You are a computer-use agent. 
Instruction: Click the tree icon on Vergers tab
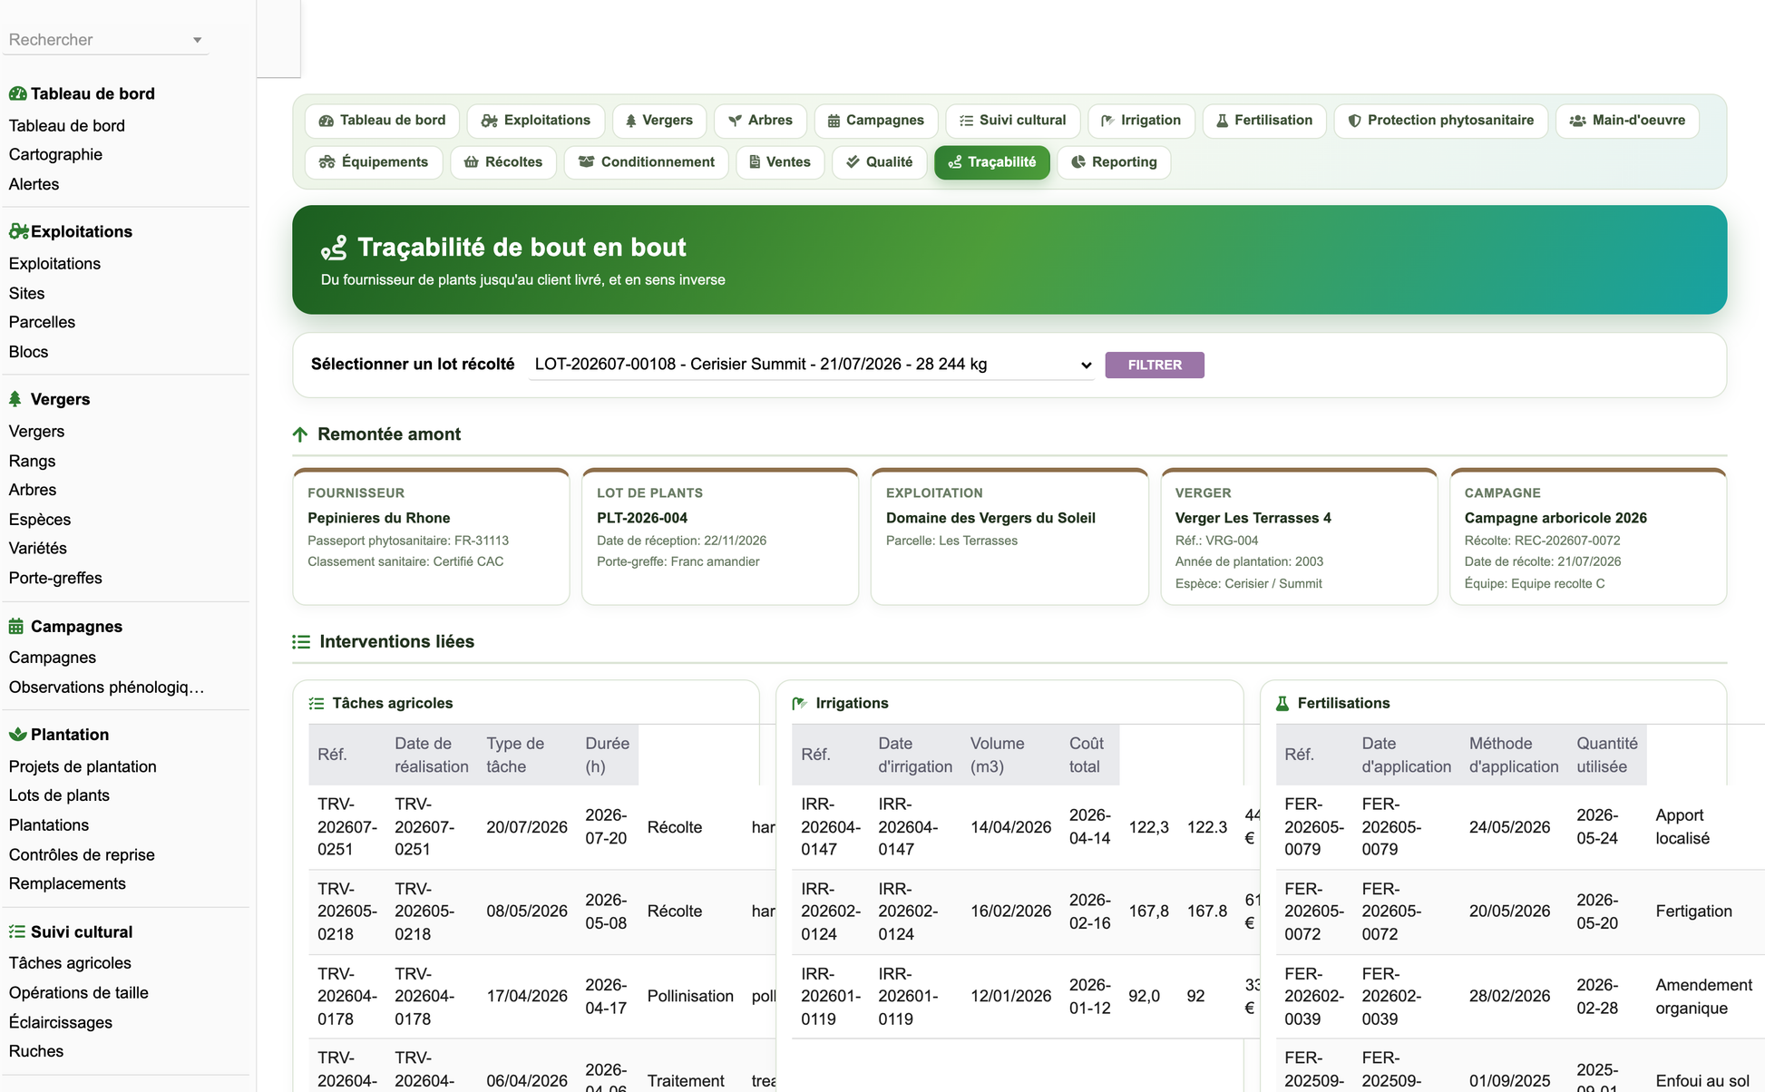point(631,121)
